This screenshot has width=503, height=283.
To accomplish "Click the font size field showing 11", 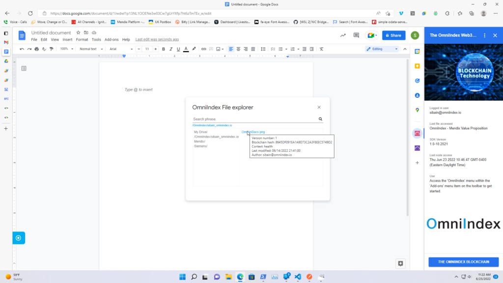I will pyautogui.click(x=147, y=49).
